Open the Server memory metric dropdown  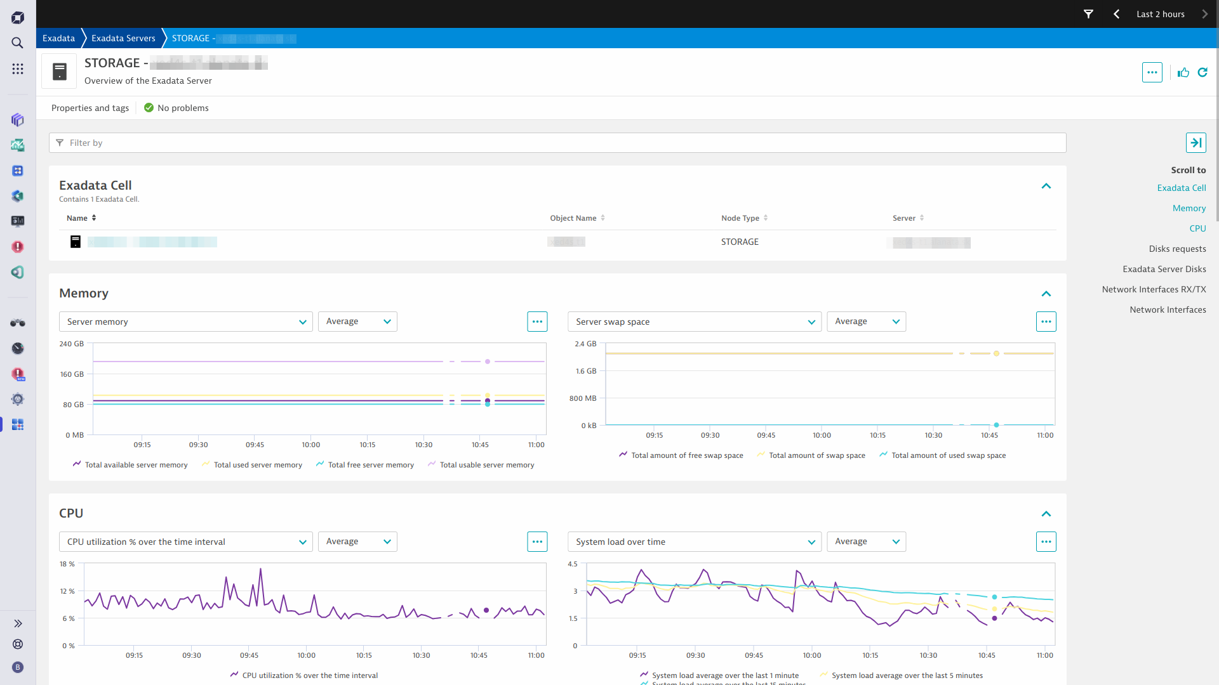coord(185,322)
